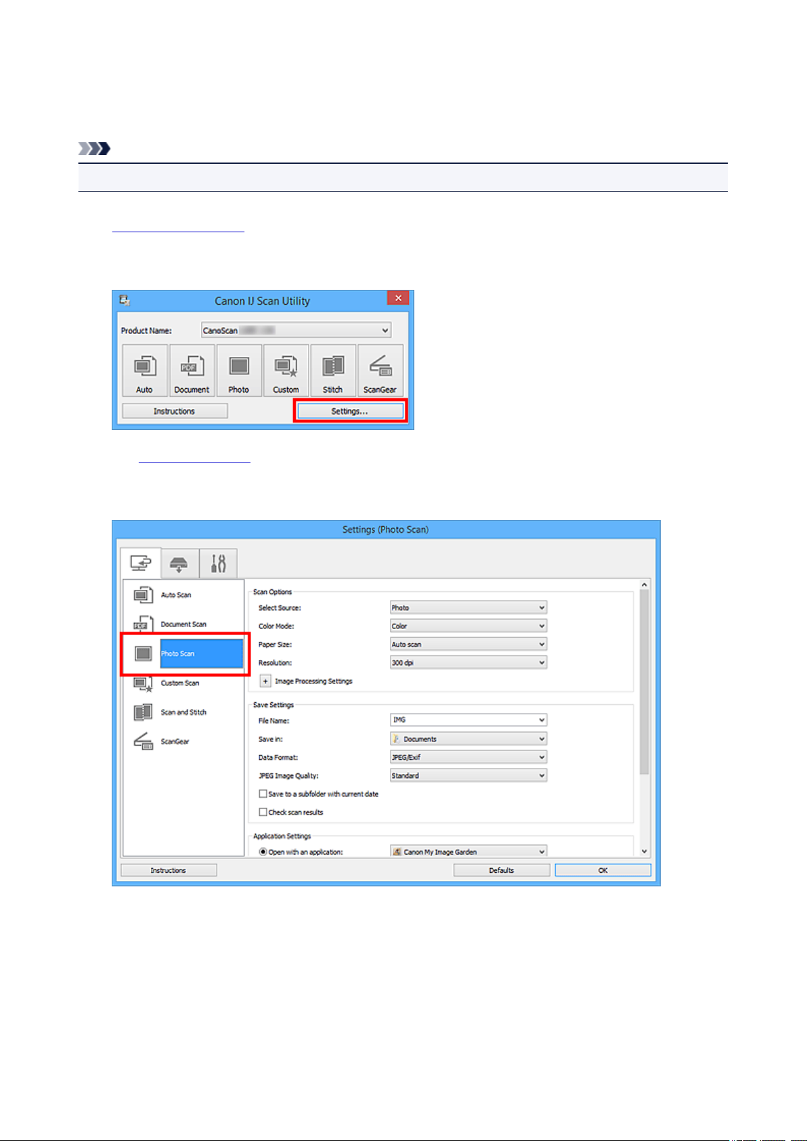Expand the Color Mode dropdown

(x=468, y=626)
